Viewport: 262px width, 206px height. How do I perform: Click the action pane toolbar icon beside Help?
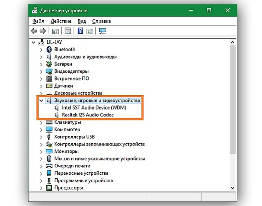coord(90,31)
